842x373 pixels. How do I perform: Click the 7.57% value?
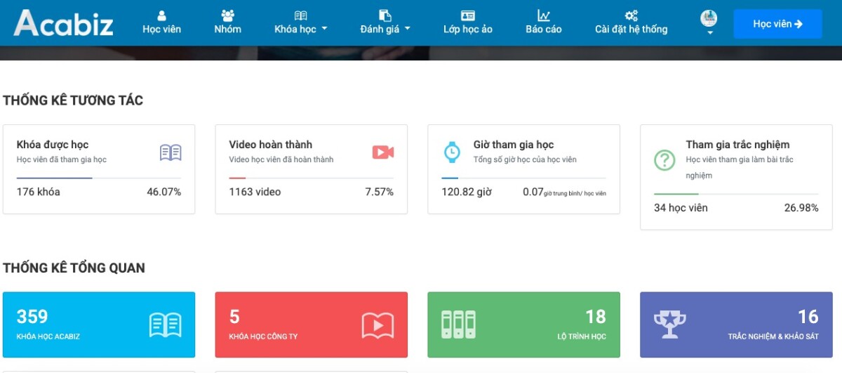click(x=380, y=192)
